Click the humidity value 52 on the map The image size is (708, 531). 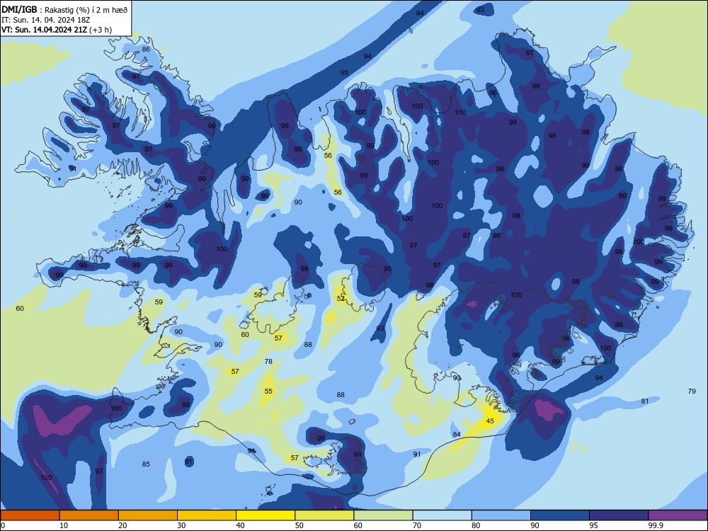pos(341,299)
